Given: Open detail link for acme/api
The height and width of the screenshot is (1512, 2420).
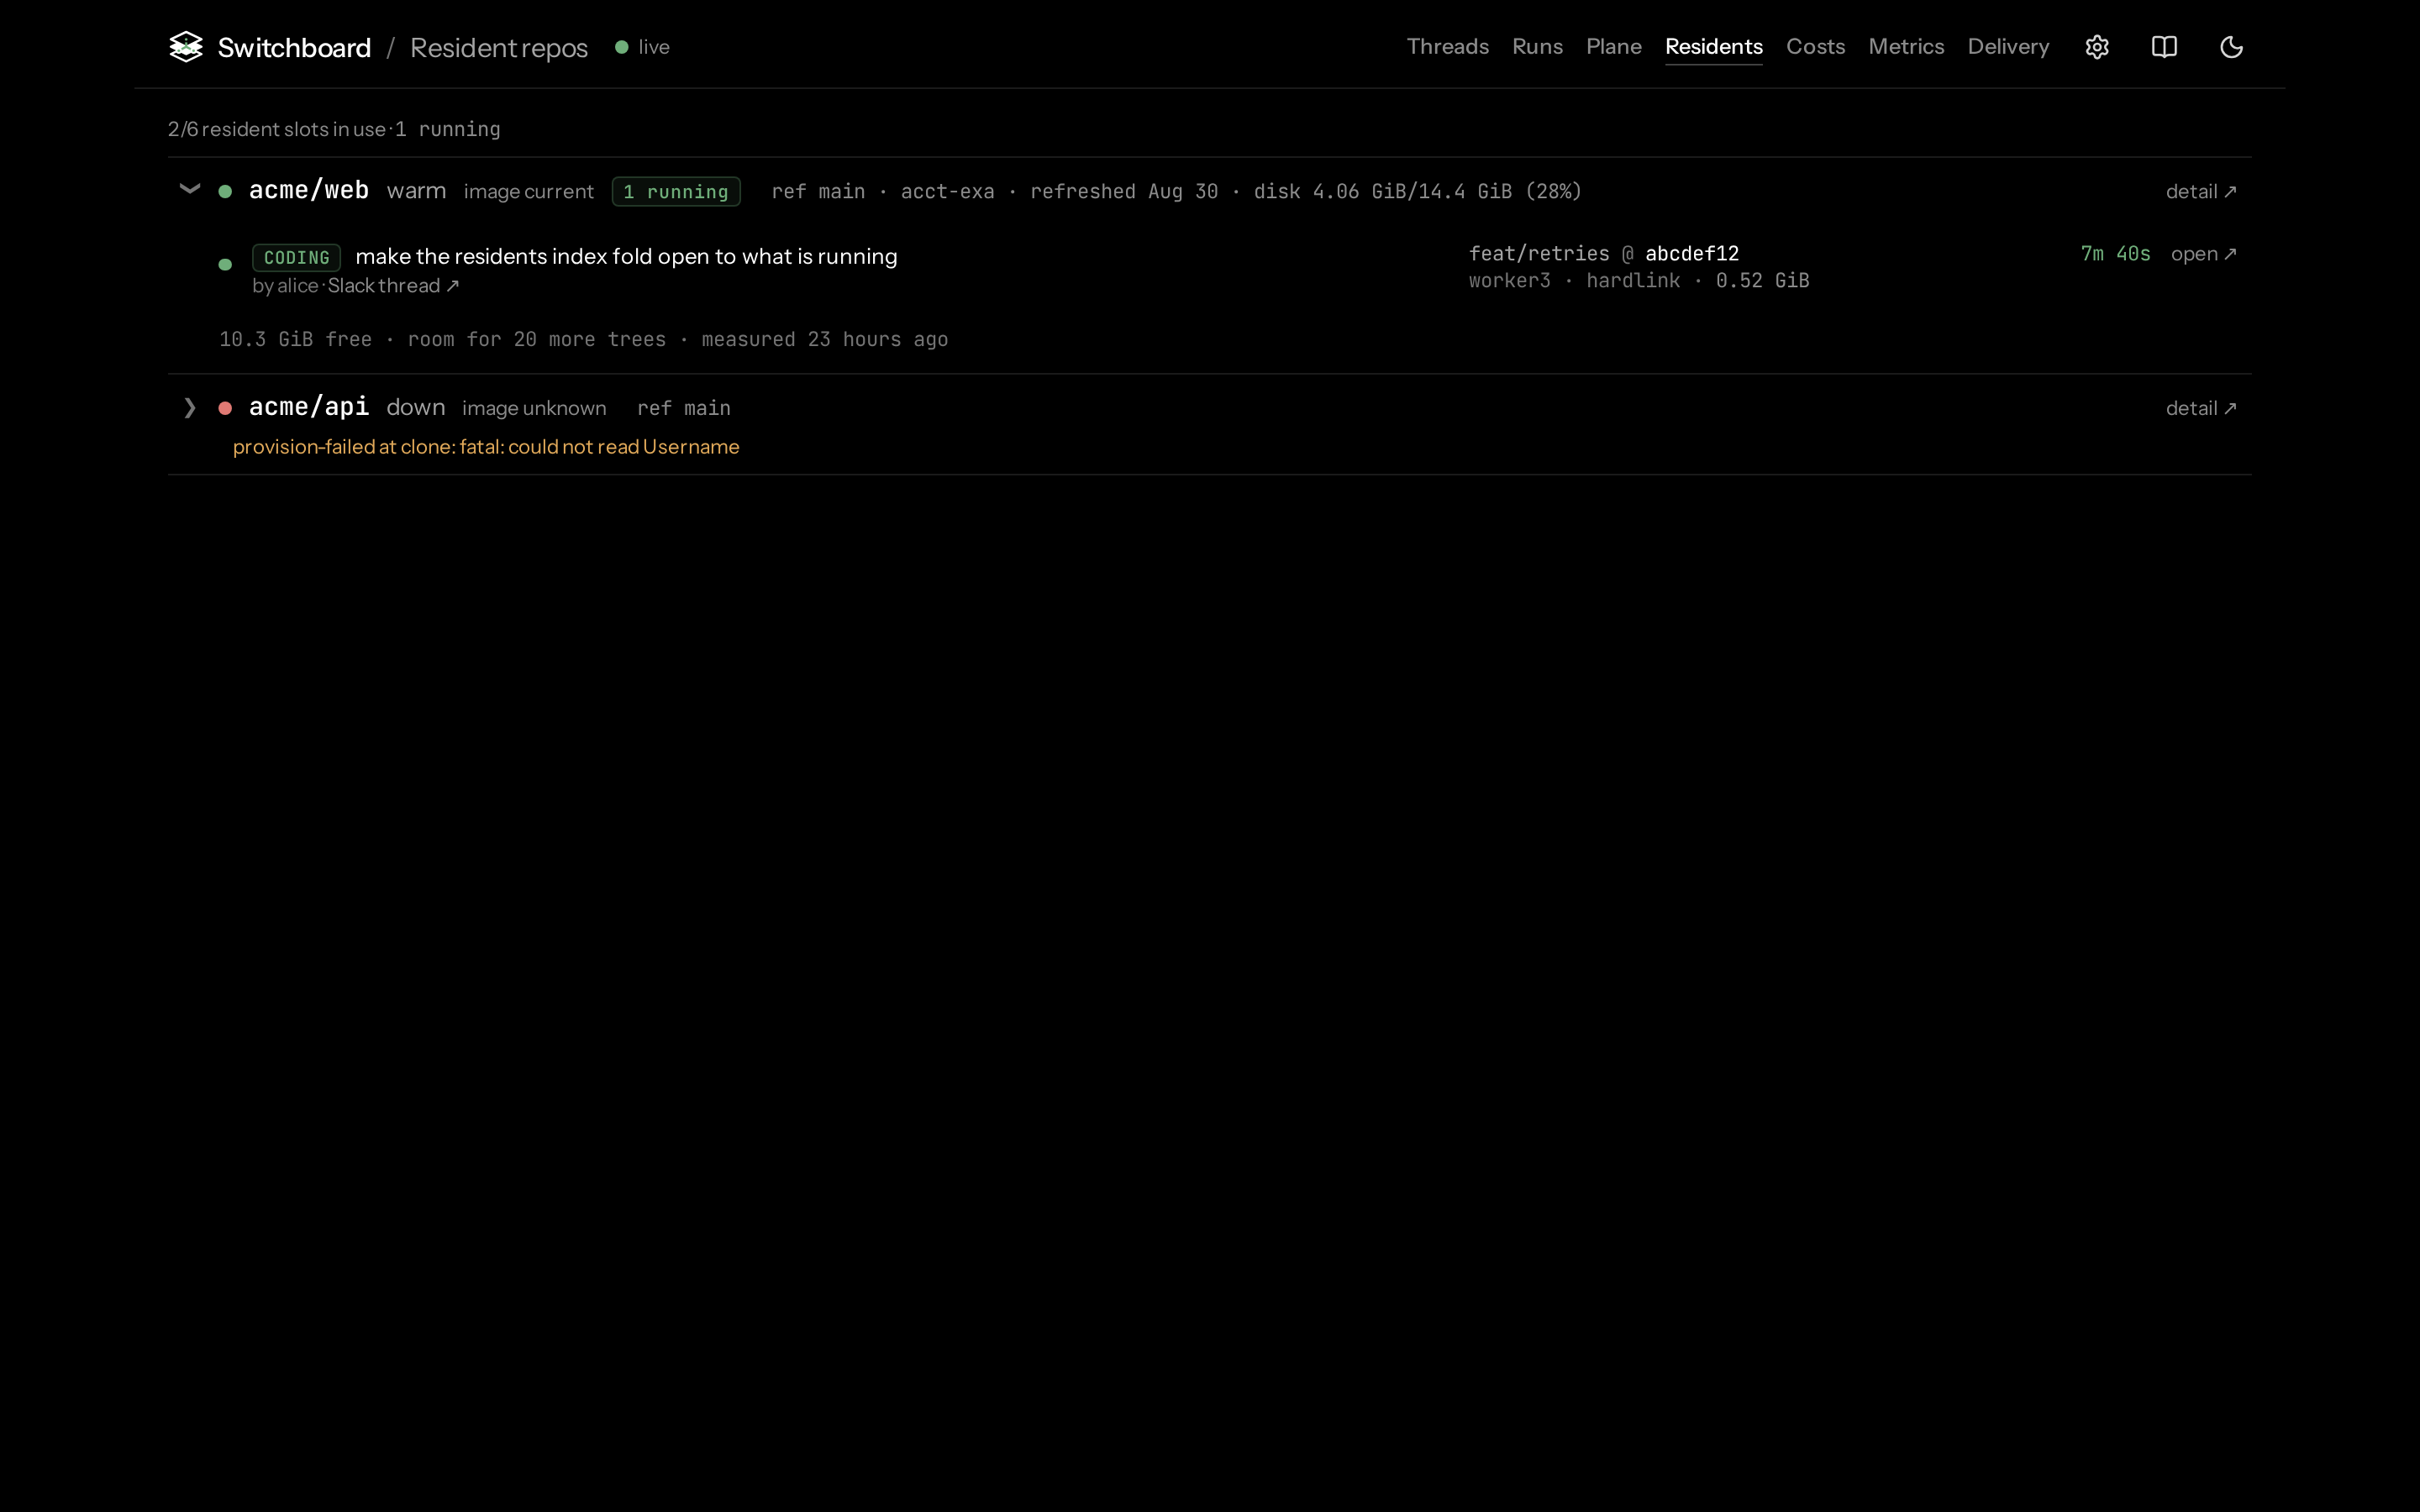Looking at the screenshot, I should 2201,408.
